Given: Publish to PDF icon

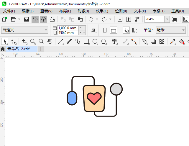Looking at the screenshot, I should [x=137, y=19].
